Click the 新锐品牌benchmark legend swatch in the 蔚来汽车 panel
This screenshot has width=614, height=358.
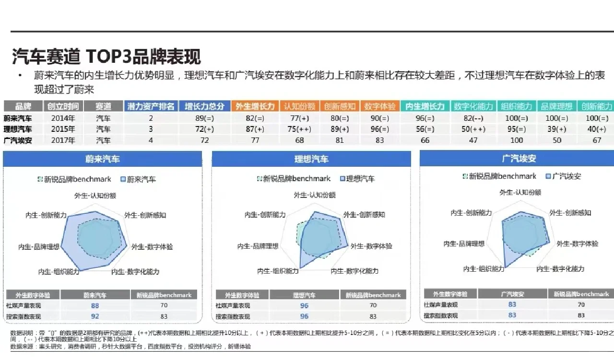(40, 179)
